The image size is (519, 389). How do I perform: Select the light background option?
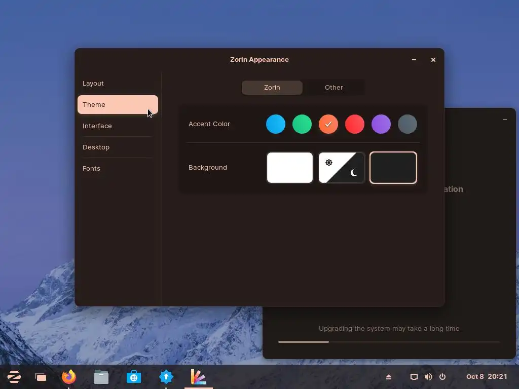(289, 168)
